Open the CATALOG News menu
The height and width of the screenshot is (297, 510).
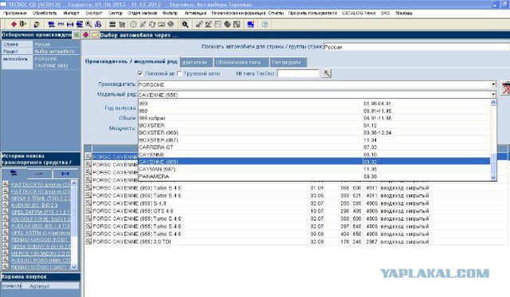coord(359,13)
